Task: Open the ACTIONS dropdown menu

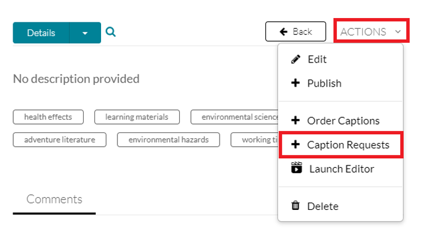Action: coord(371,31)
